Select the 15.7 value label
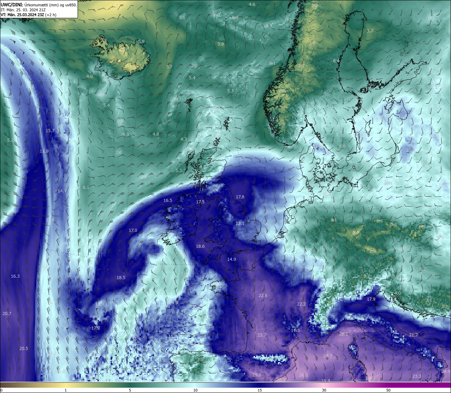 click(x=50, y=131)
